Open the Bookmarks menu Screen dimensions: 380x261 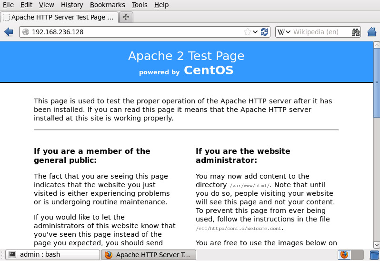[x=107, y=5]
